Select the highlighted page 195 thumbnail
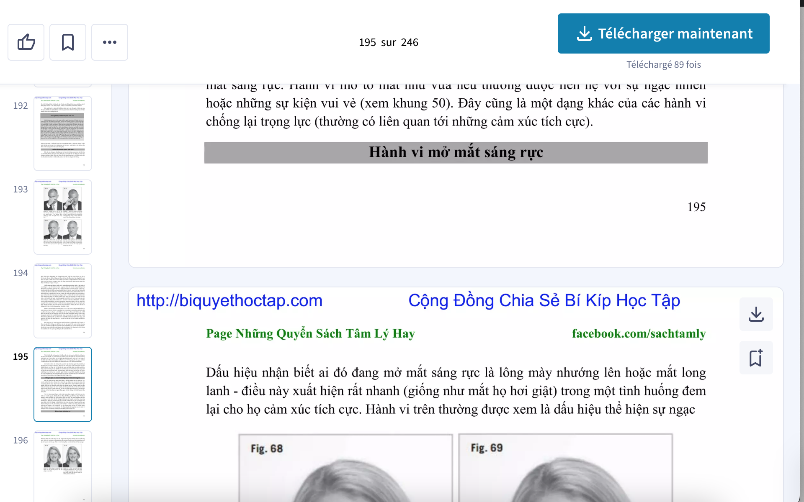Viewport: 804px width, 502px height. tap(63, 384)
